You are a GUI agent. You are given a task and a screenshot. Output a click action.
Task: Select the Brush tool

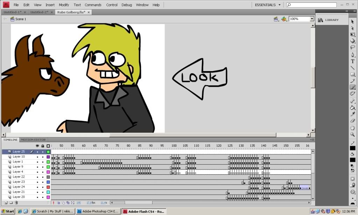click(353, 87)
